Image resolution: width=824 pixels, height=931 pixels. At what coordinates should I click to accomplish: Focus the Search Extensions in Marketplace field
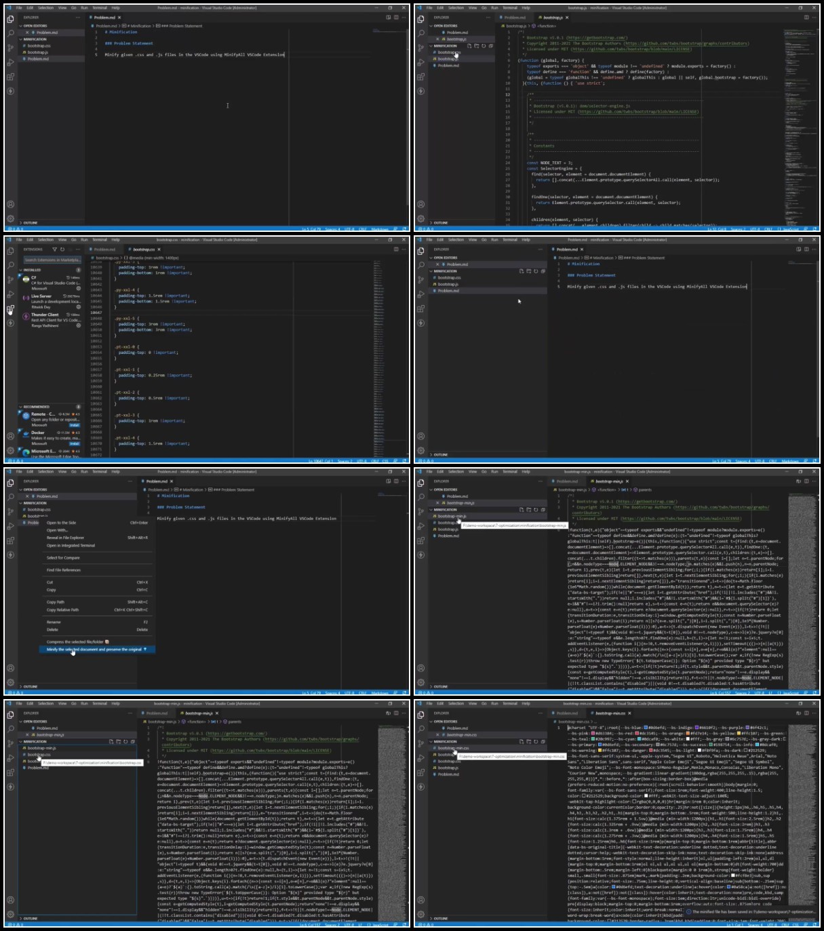click(x=52, y=260)
